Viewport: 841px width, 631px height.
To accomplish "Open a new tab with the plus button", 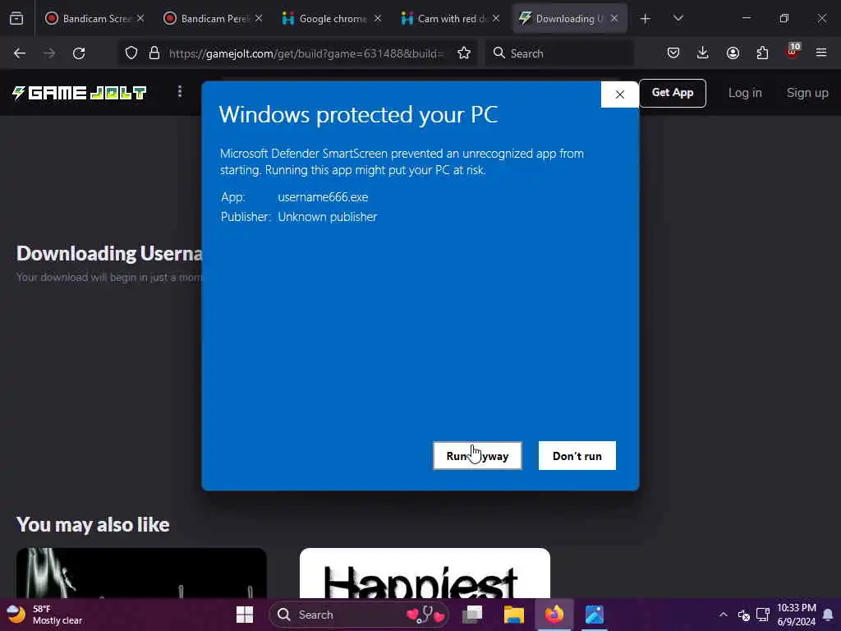I will (x=646, y=19).
